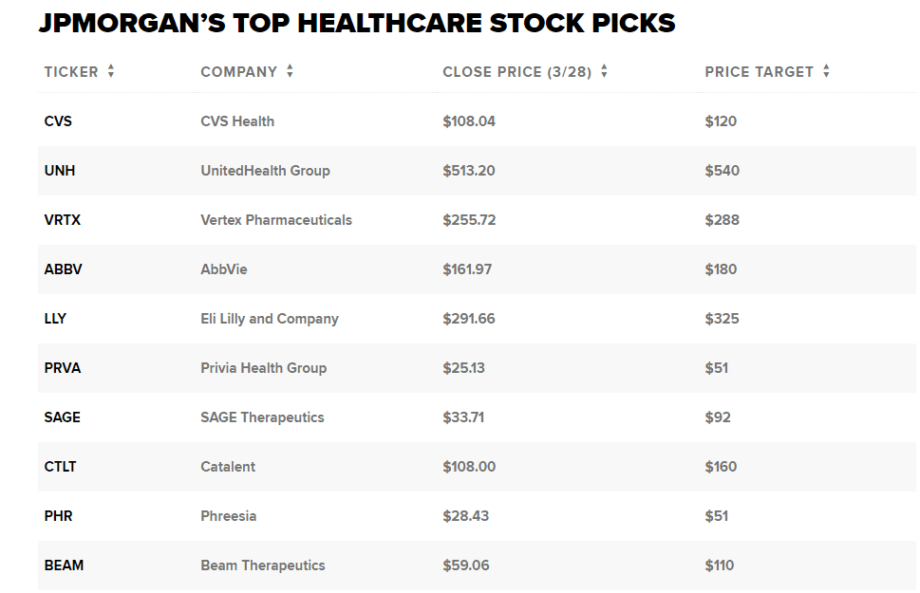Click the $291.66 close price for Eli Lilly

tap(469, 319)
